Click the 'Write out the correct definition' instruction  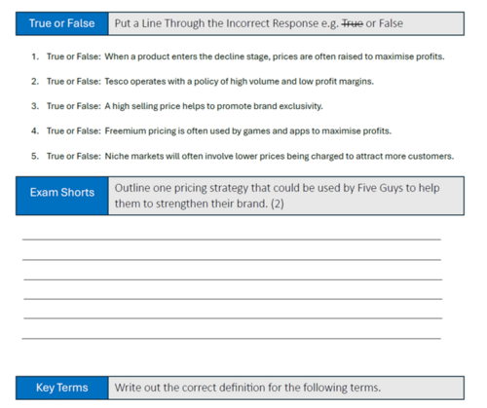pos(247,388)
